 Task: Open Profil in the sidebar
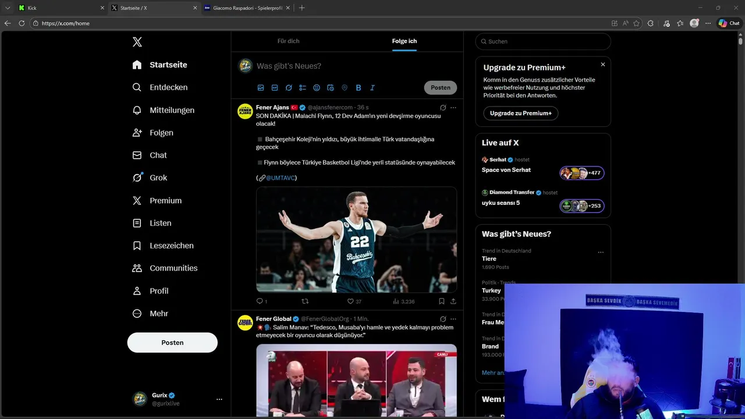[150, 291]
